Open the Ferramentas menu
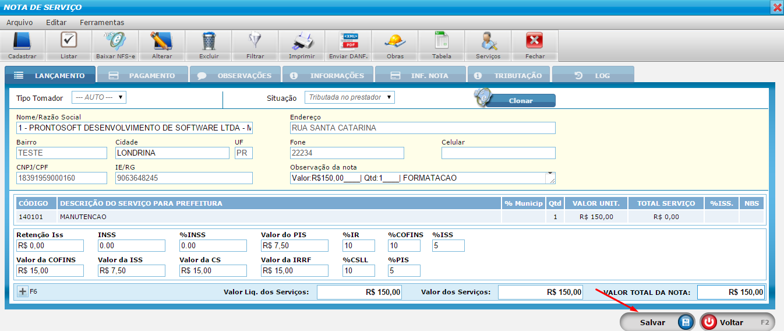The height and width of the screenshot is (331, 784). coord(102,22)
